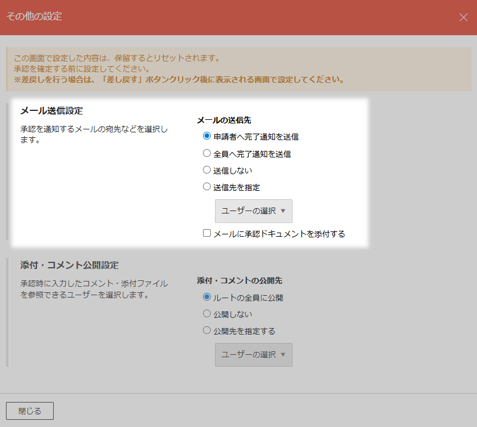Click the bold 差戻し warning line in the banner
Image resolution: width=477 pixels, height=427 pixels.
tap(179, 79)
